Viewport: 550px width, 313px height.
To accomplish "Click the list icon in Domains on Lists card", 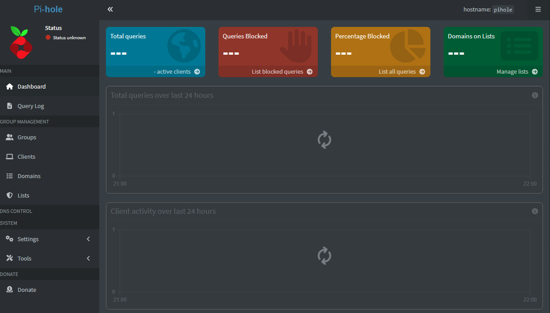I will (520, 46).
